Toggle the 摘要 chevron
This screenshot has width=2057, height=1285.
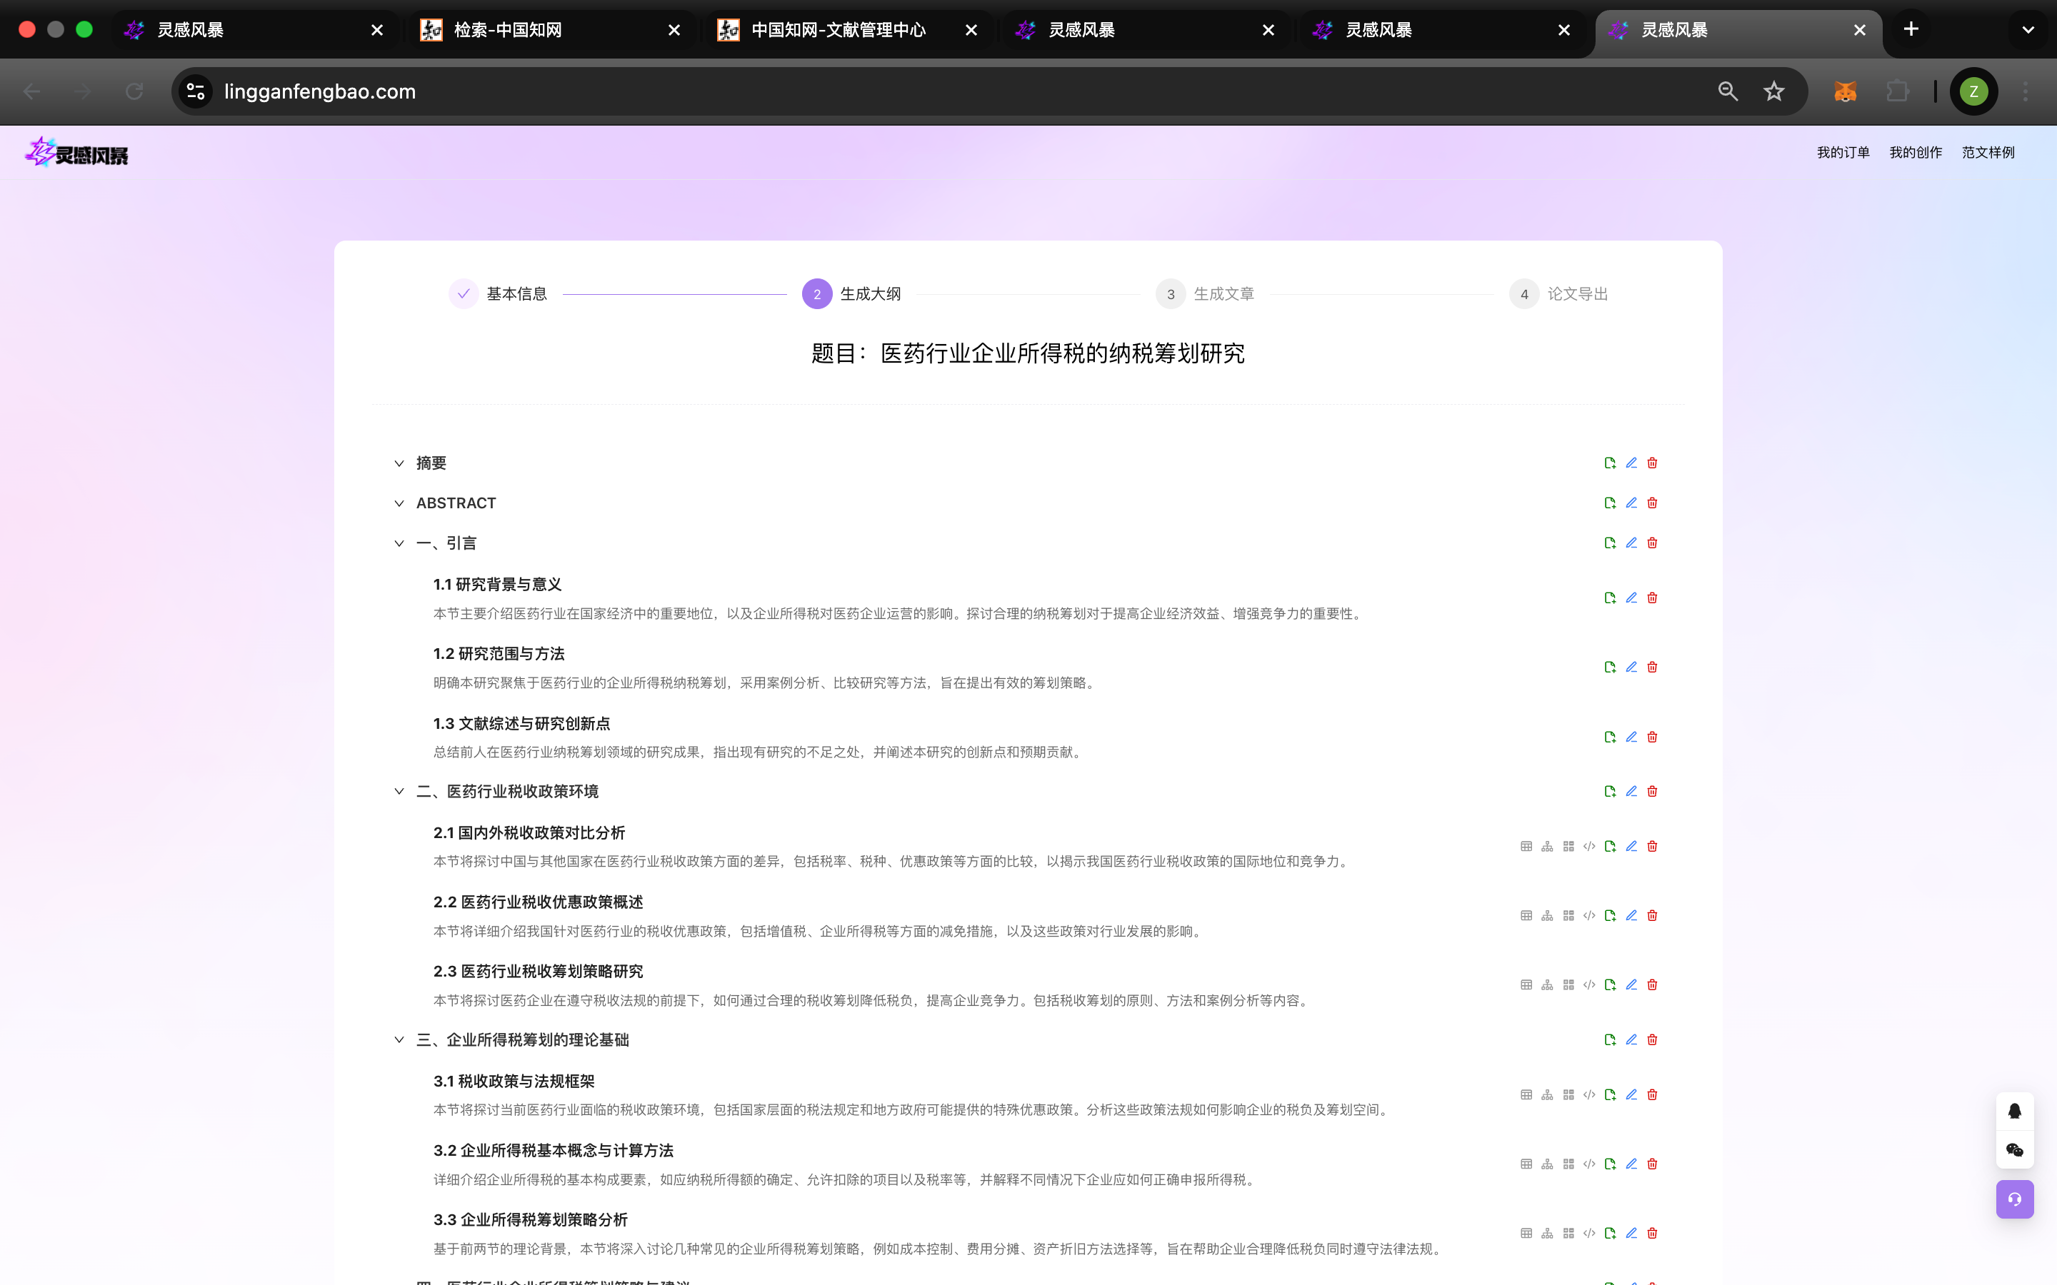(399, 464)
